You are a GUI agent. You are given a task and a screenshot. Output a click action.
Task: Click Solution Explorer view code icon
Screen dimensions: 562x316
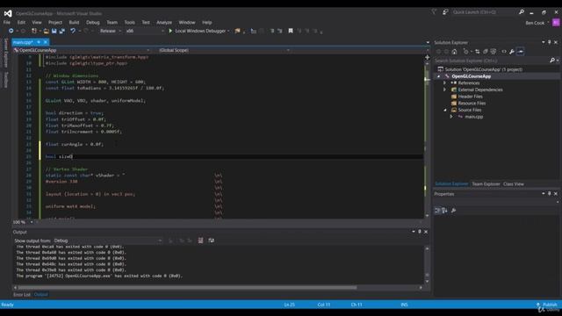(x=504, y=52)
